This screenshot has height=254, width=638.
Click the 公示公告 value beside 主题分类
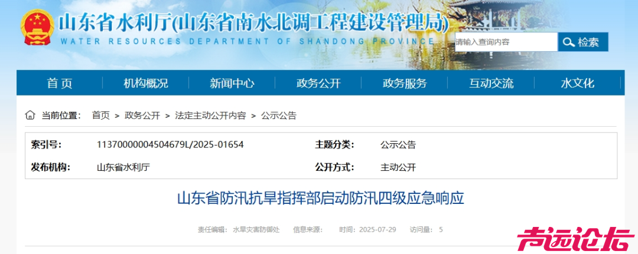click(398, 144)
